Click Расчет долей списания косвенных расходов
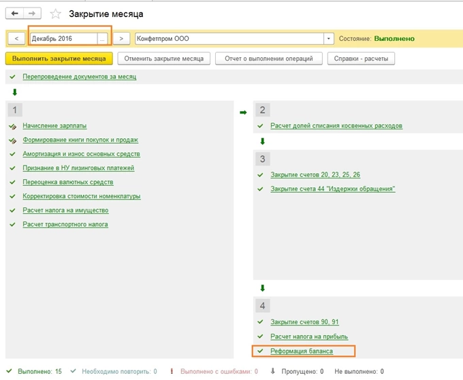The height and width of the screenshot is (380, 463). click(x=336, y=126)
